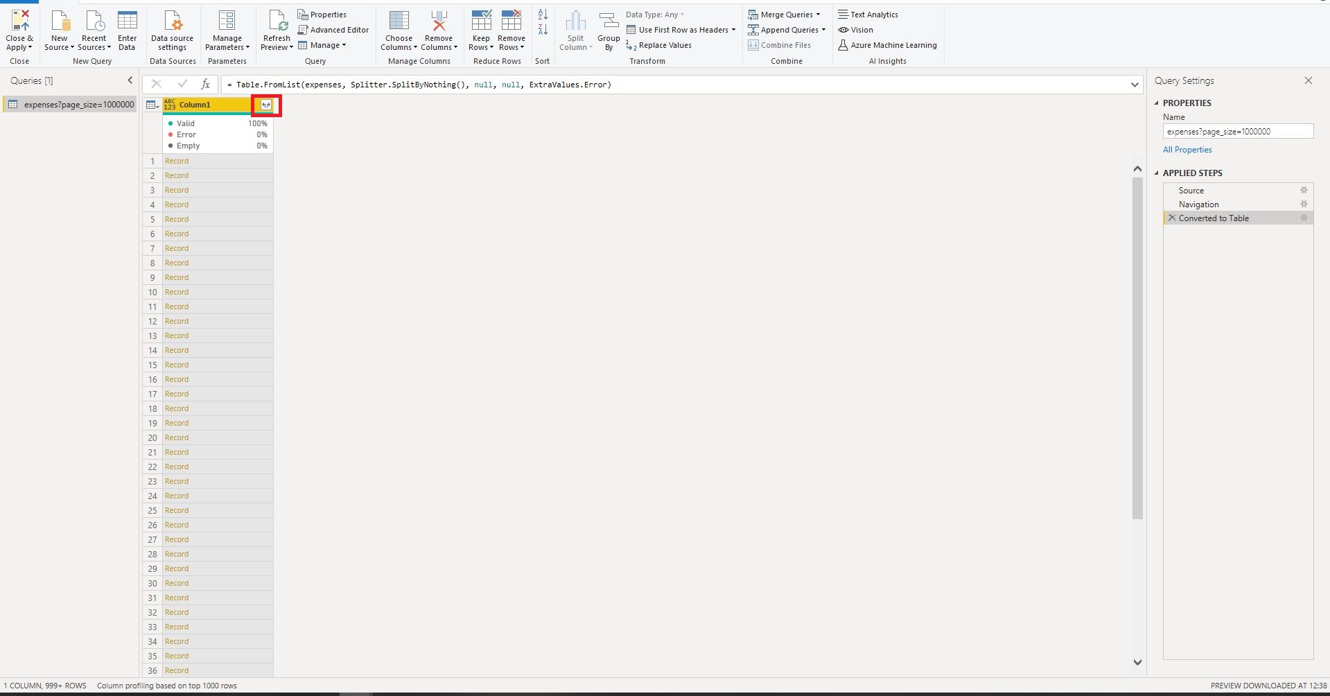Open Text Analytics
Screen dimensions: 1330x696
(868, 15)
